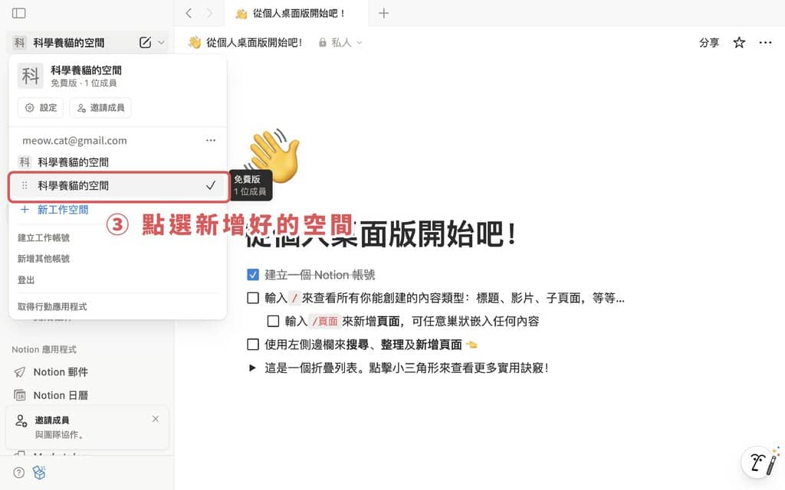Check the 使用左側邊欄 to-do checkbox
This screenshot has height=490, width=785.
click(x=253, y=345)
